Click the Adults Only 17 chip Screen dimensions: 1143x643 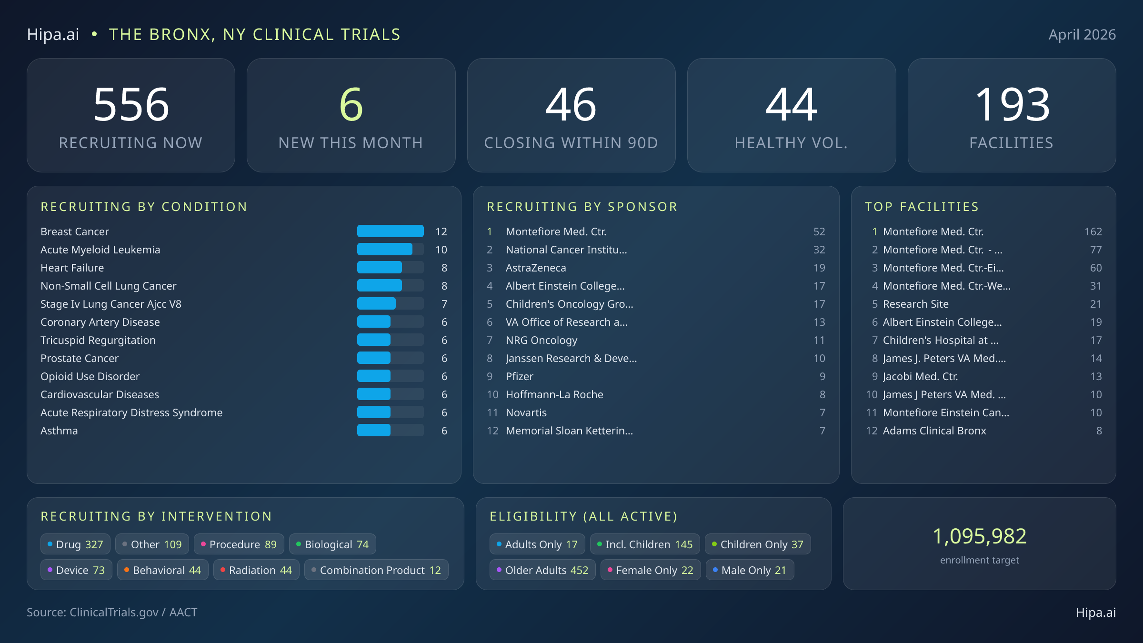537,544
